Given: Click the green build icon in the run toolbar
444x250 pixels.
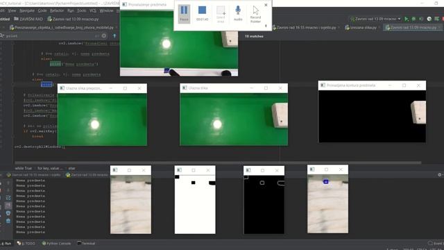Looking at the screenshot, I should pyautogui.click(x=437, y=19).
